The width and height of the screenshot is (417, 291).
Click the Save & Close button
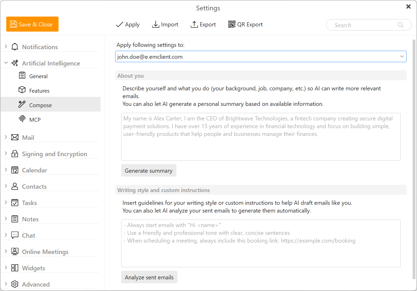pos(32,24)
